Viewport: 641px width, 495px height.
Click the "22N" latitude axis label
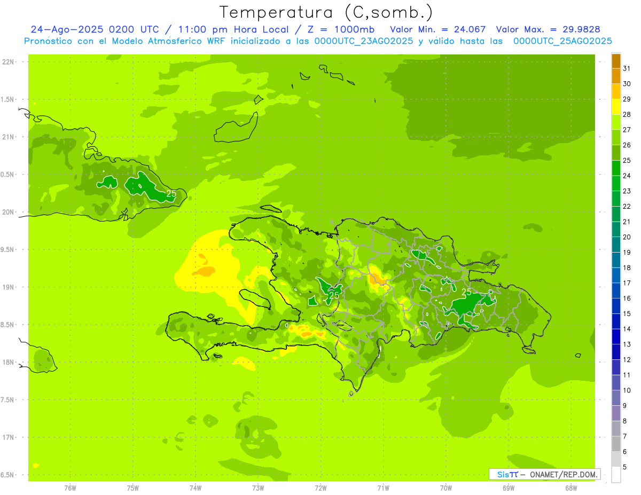tap(8, 62)
